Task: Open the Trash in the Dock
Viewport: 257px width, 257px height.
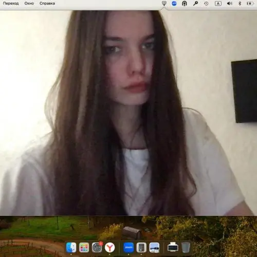Action: [186, 247]
